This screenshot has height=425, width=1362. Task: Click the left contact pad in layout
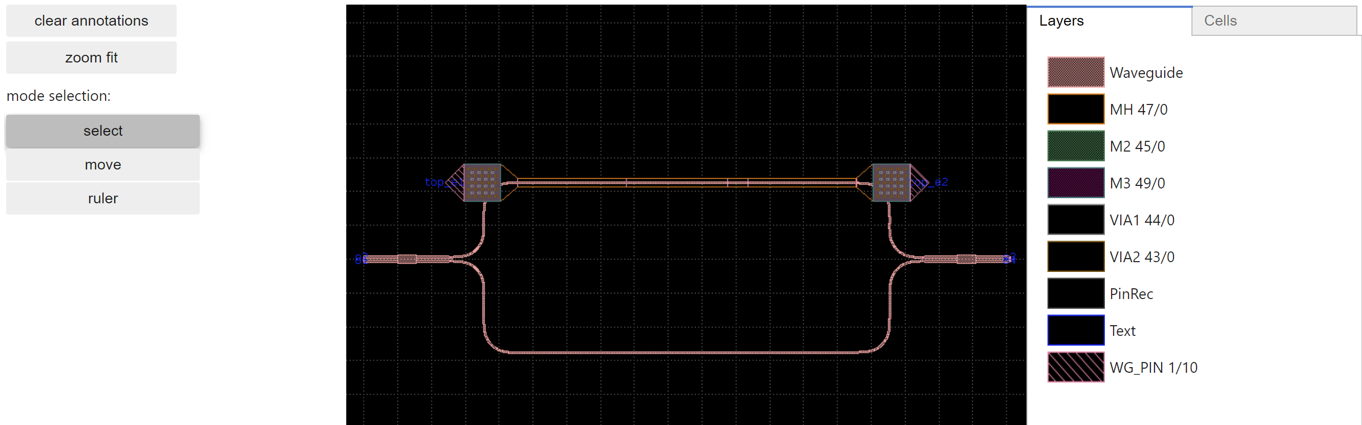tap(482, 182)
